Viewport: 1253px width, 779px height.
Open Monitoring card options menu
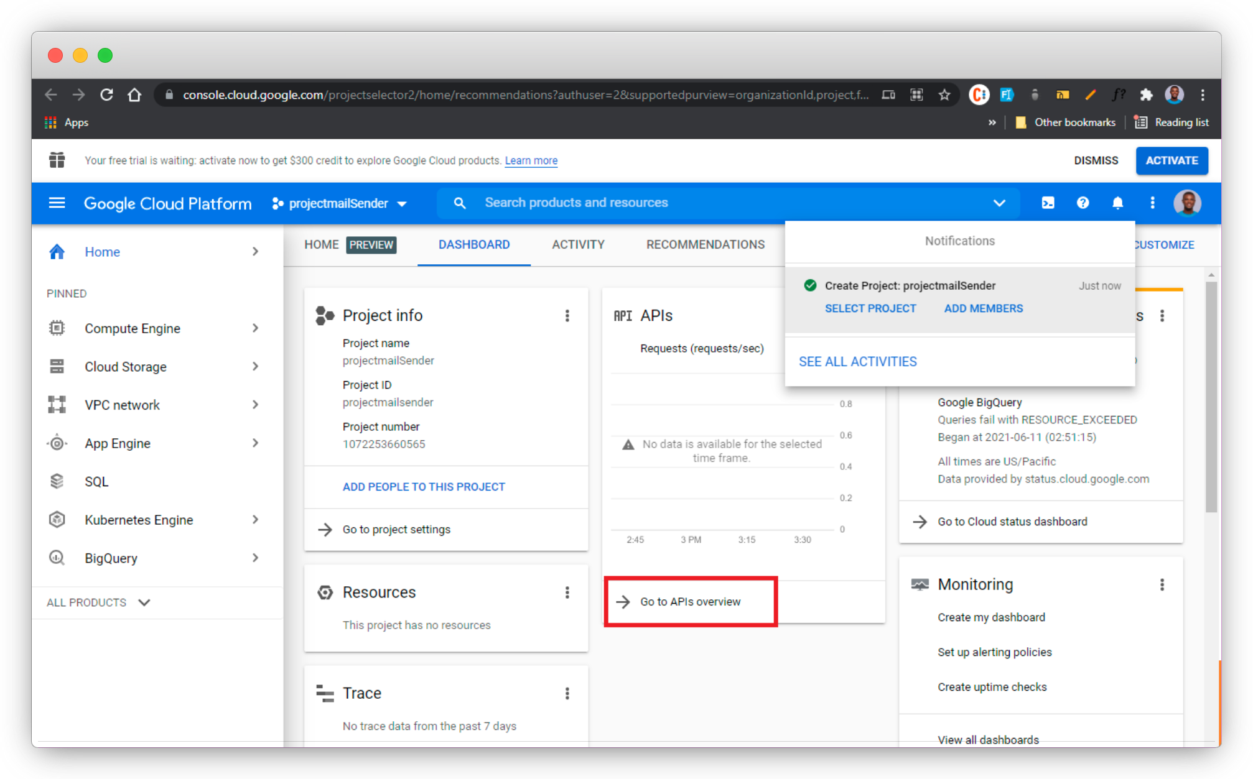pyautogui.click(x=1162, y=584)
